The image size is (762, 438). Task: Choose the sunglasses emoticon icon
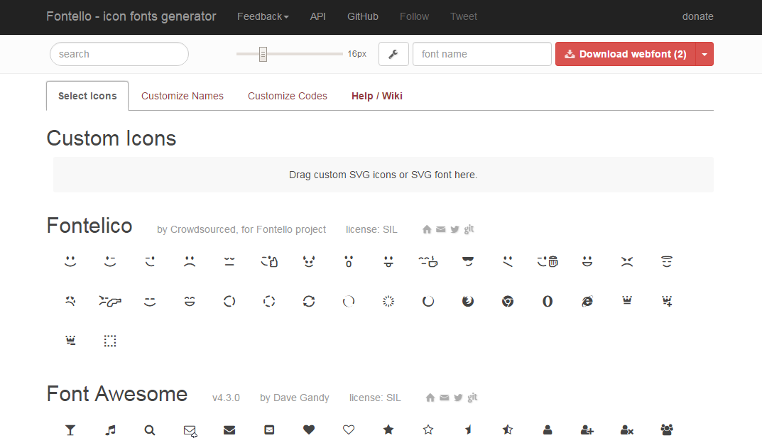click(x=468, y=262)
